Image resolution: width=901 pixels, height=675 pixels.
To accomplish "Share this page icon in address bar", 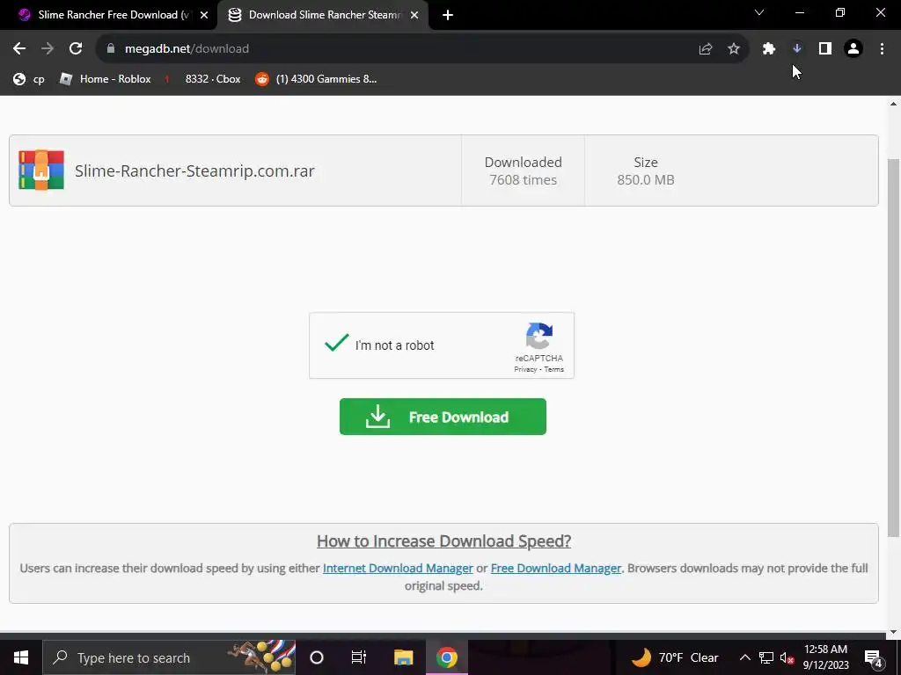I will pyautogui.click(x=705, y=49).
